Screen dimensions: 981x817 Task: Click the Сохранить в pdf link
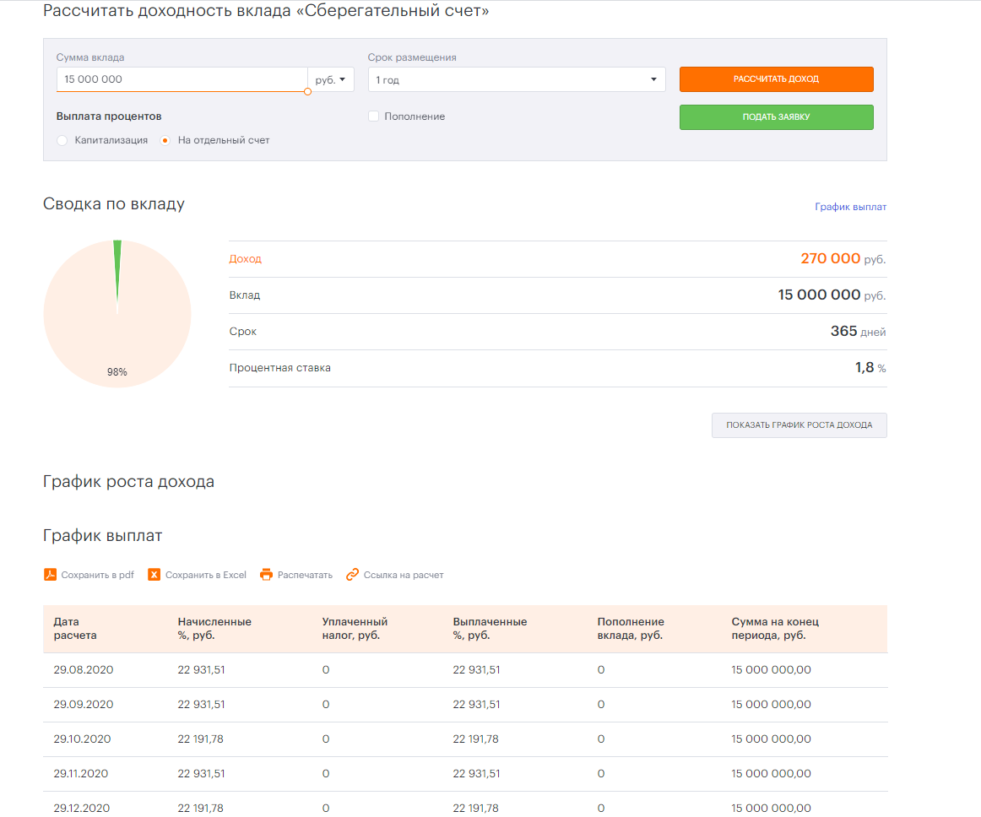(98, 575)
